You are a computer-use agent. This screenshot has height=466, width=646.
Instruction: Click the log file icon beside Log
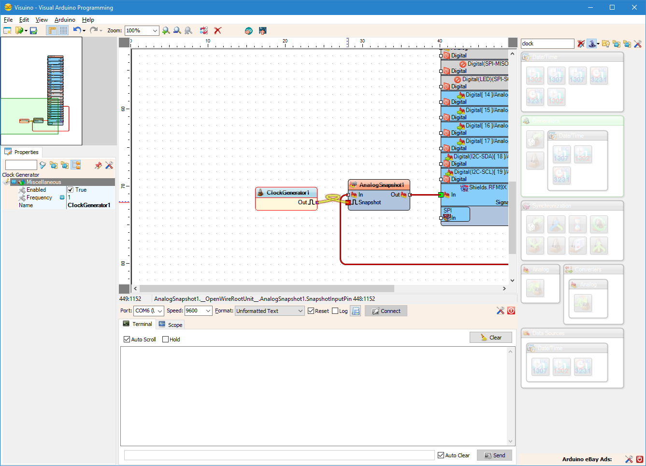[356, 311]
